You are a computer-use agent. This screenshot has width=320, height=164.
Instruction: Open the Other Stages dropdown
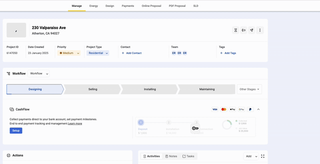(249, 89)
